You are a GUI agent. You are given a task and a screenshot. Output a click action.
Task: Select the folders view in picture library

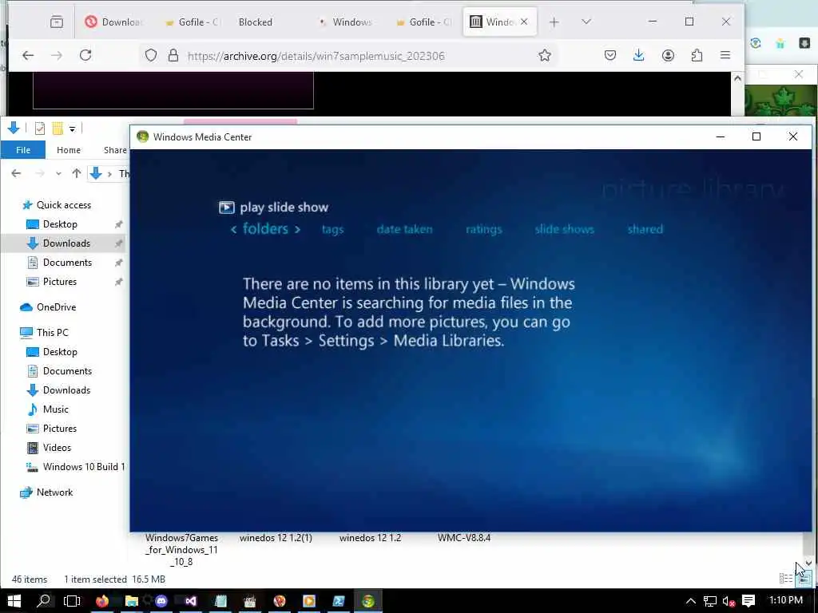265,229
